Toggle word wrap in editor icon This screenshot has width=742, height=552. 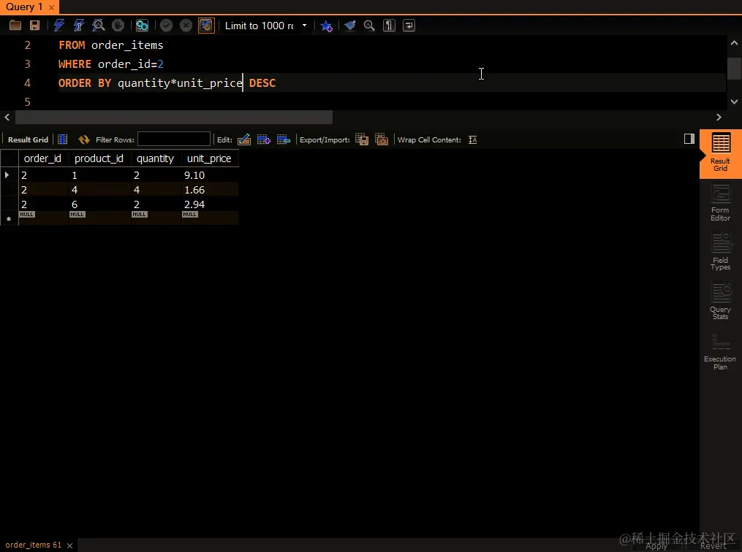click(409, 26)
